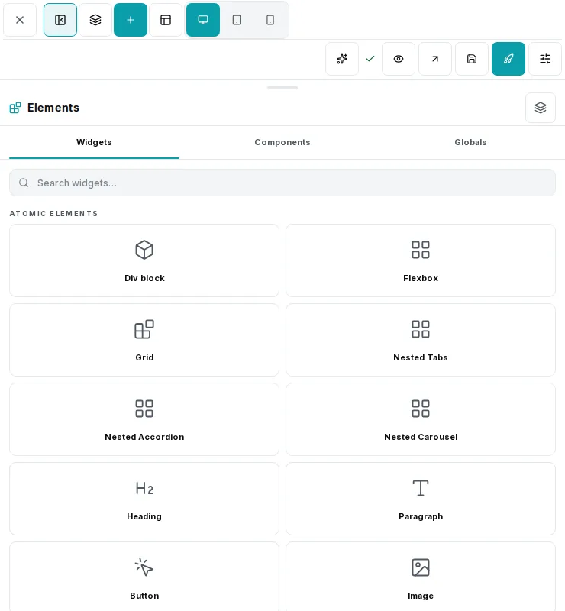Add the Div block widget
This screenshot has width=565, height=611.
click(144, 260)
